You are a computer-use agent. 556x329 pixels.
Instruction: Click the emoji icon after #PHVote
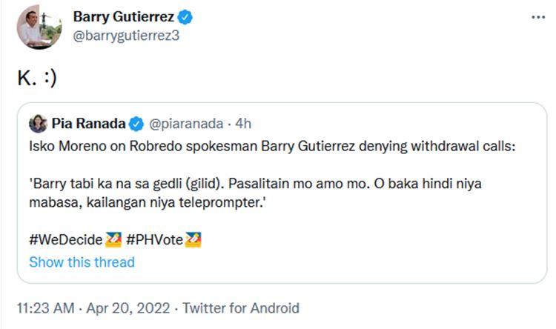click(x=193, y=240)
